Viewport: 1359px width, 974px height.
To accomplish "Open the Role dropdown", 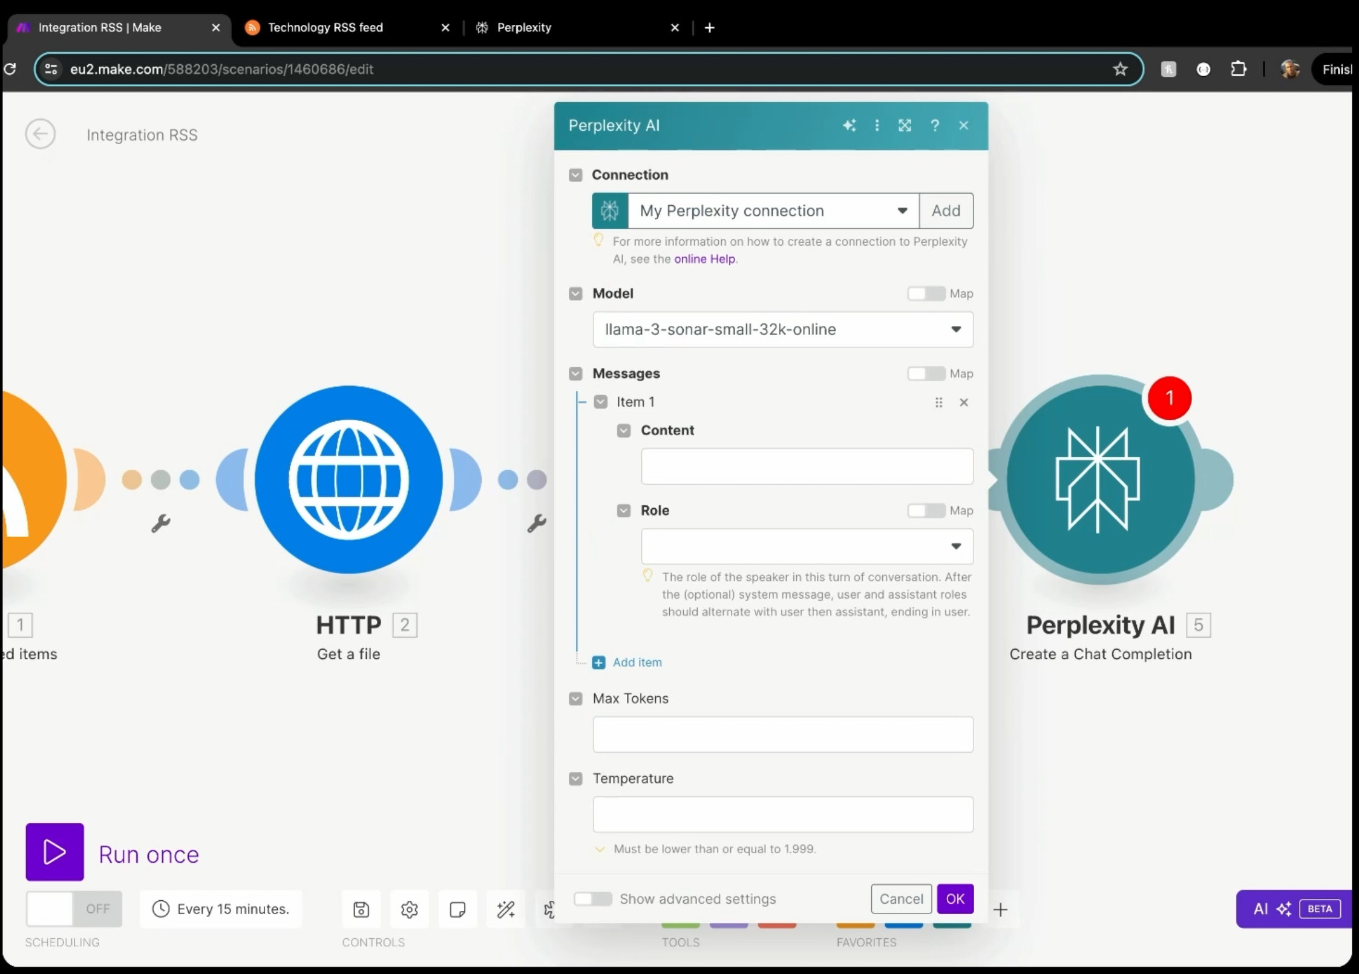I will (x=807, y=546).
